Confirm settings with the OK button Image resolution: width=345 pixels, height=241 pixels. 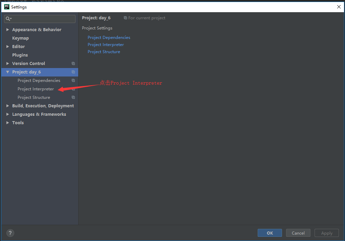pyautogui.click(x=270, y=233)
